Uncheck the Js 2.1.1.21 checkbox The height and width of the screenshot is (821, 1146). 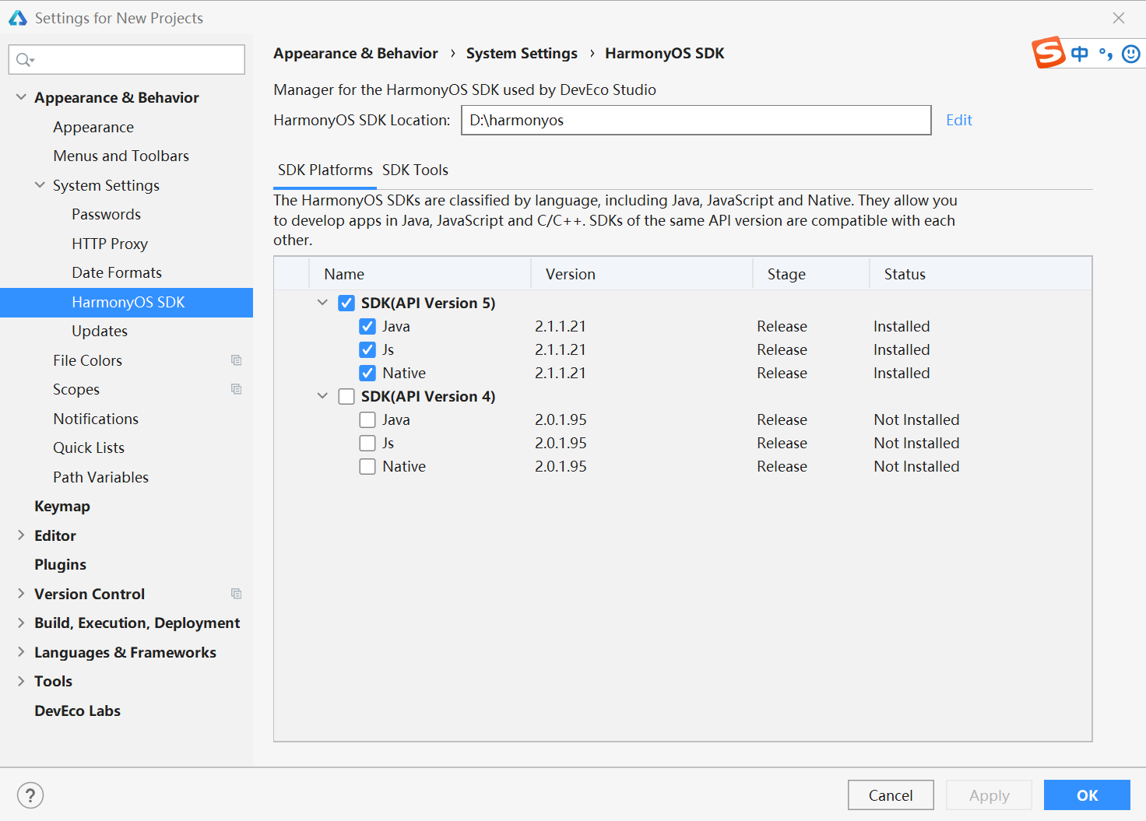tap(367, 349)
